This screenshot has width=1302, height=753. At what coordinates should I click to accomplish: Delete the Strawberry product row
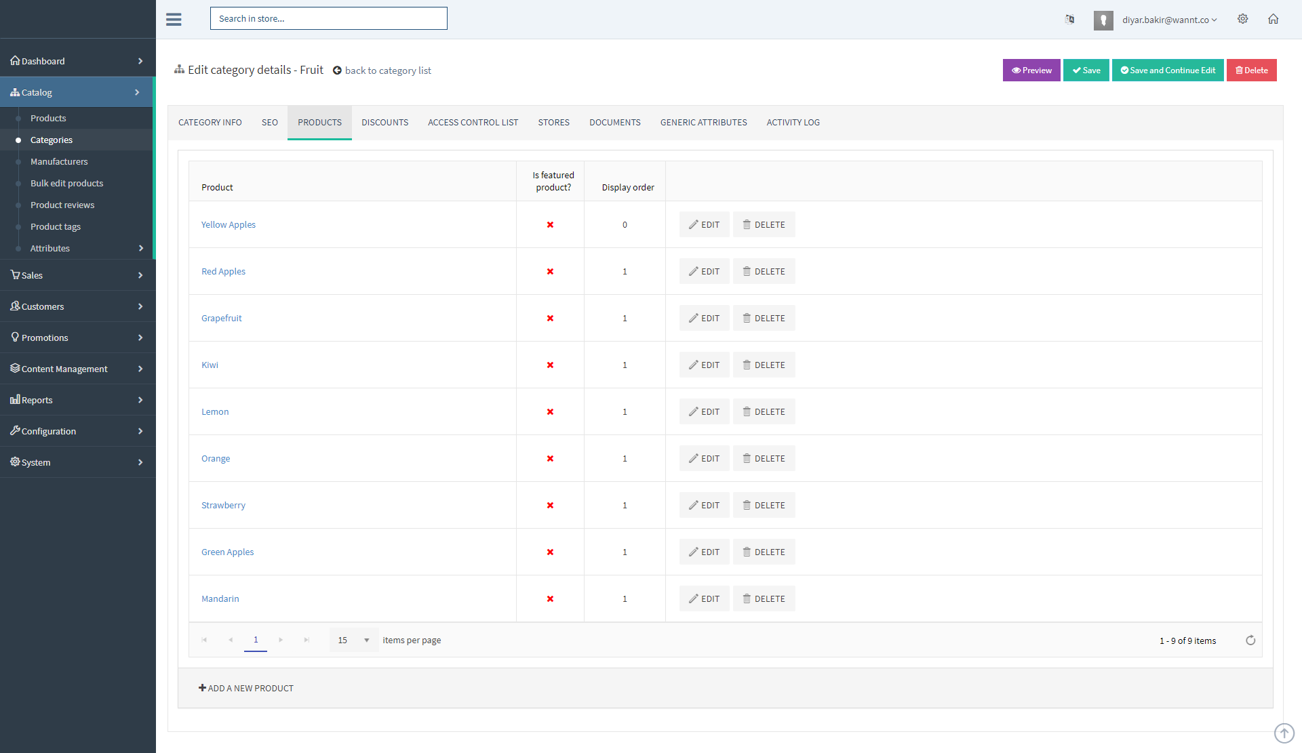pos(764,506)
